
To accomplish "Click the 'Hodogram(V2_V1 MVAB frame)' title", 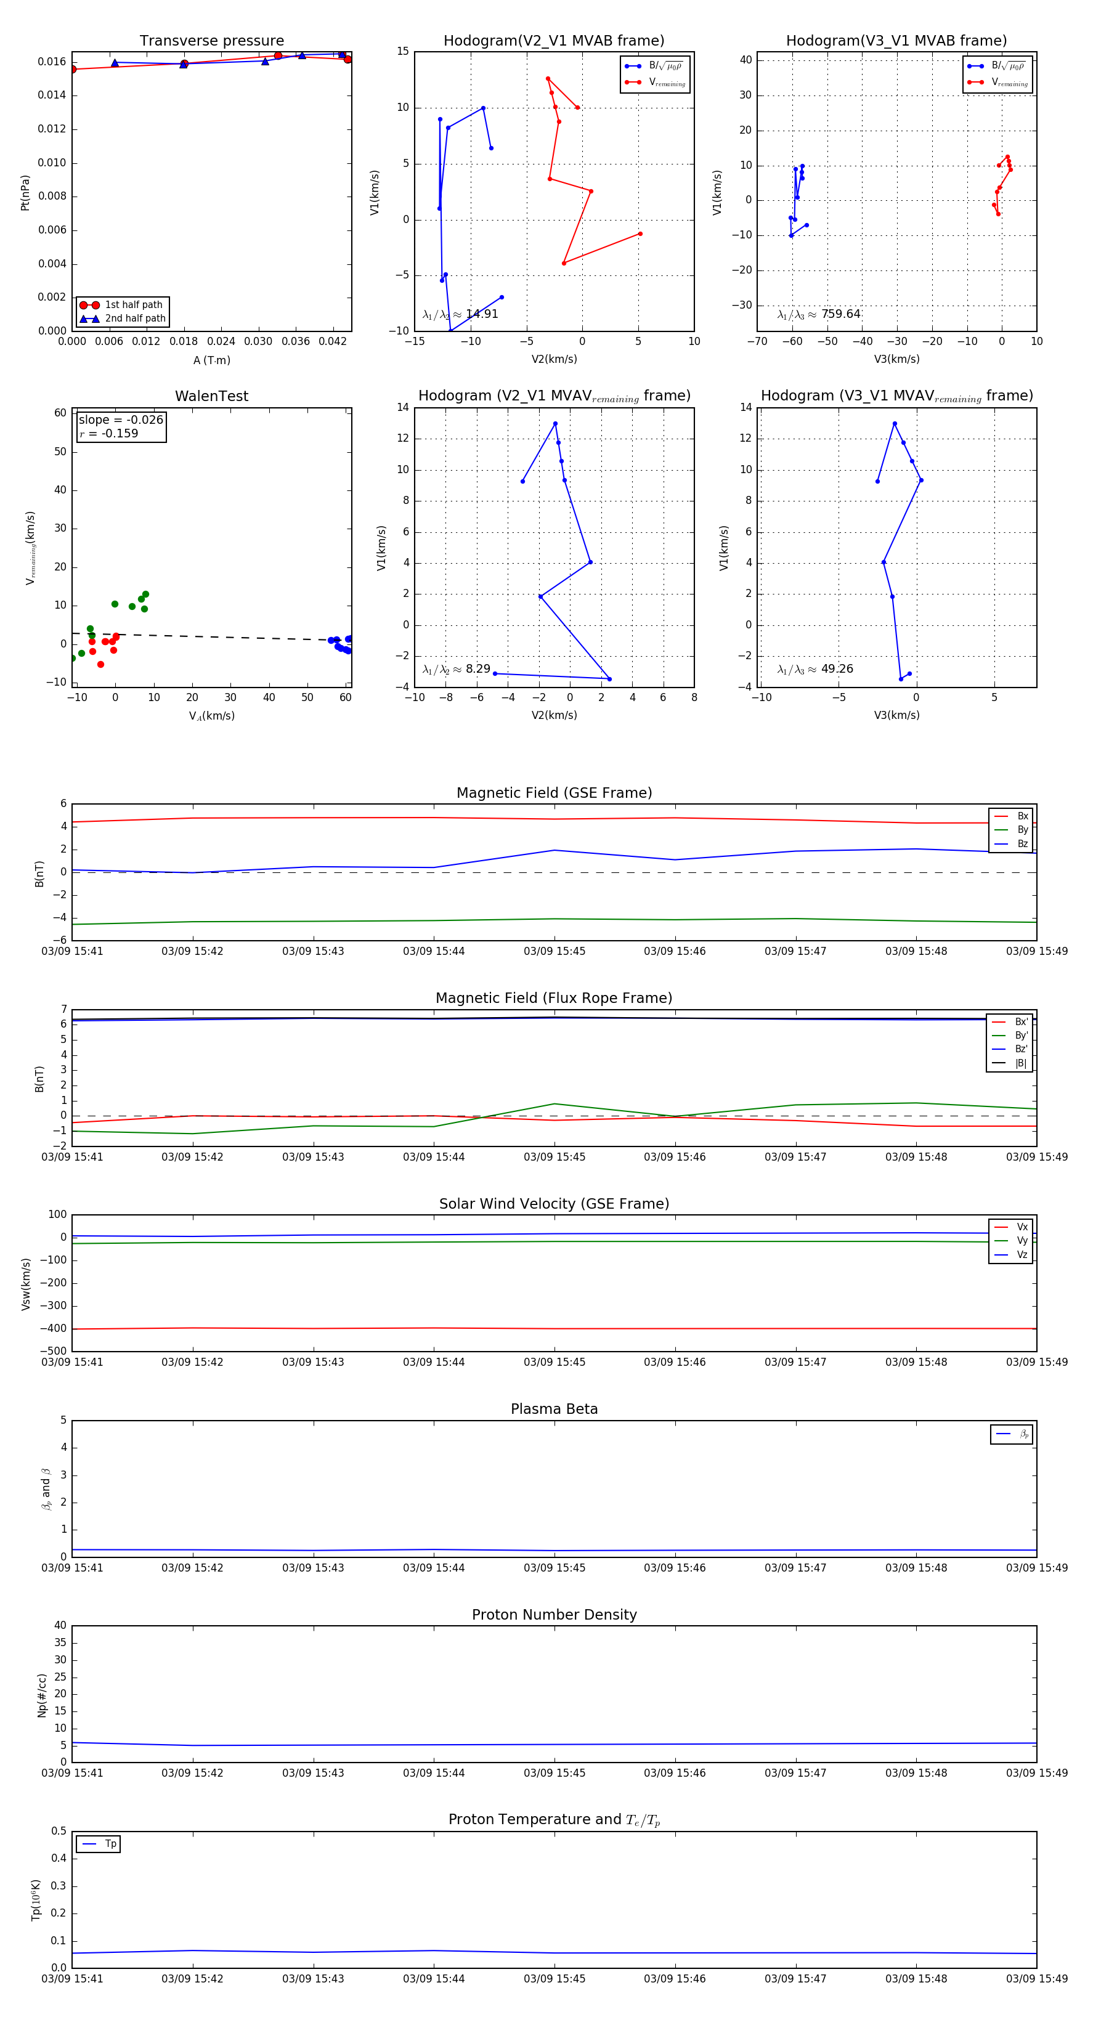I will (x=553, y=41).
